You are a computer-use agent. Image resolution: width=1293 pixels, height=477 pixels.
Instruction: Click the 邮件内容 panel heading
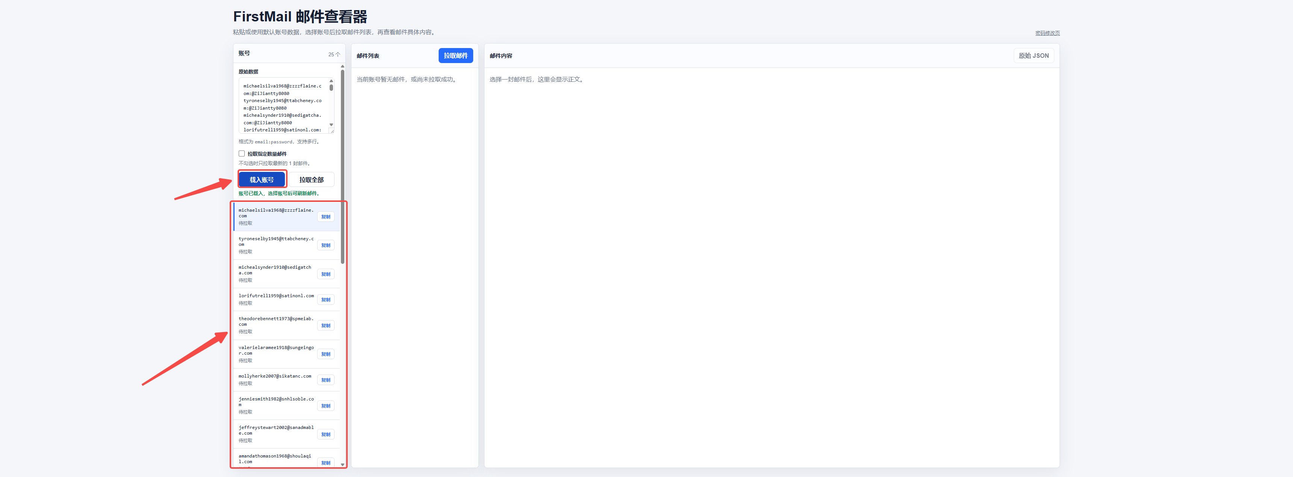501,56
